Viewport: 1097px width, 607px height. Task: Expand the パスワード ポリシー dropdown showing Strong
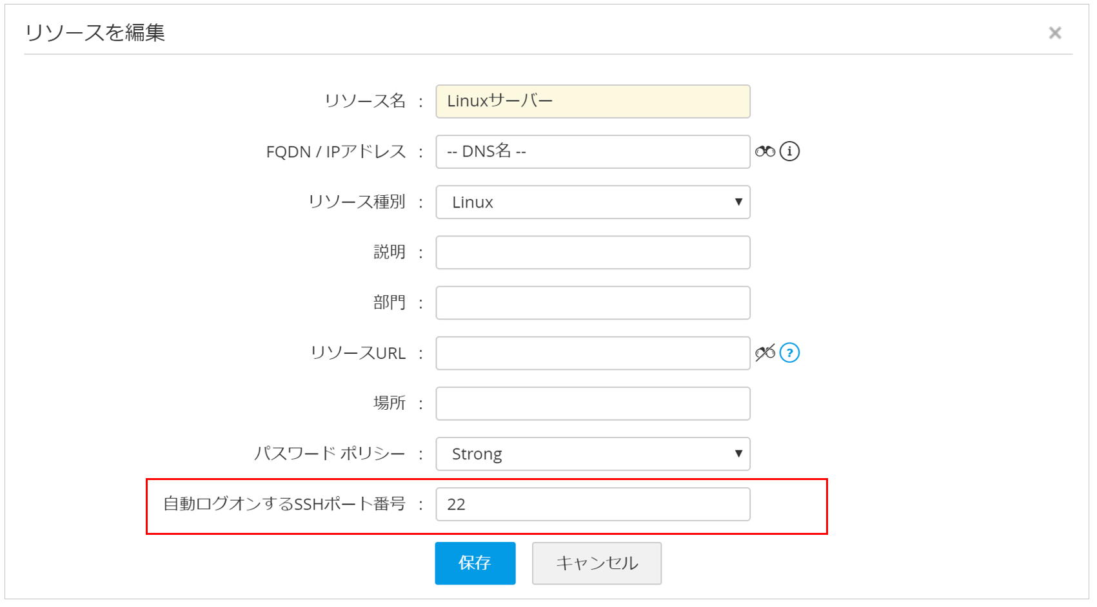592,454
